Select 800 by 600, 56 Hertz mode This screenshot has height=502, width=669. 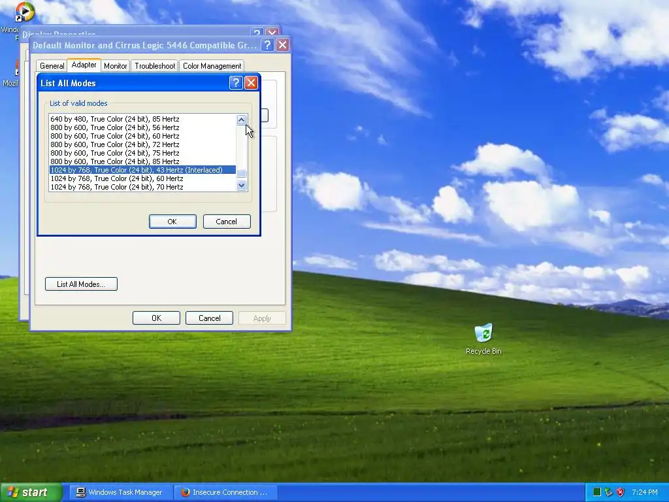[142, 127]
